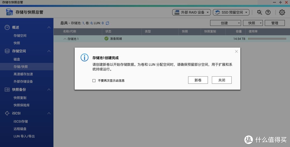Viewport: 290px width, 147px height.
Task: Open the 外部存储设备 sidebar item
Action: tap(23, 81)
